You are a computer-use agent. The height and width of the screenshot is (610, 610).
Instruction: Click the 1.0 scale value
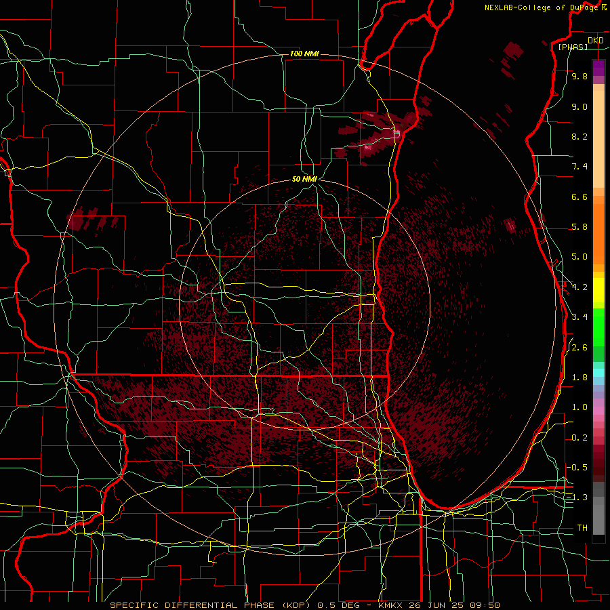pyautogui.click(x=579, y=407)
